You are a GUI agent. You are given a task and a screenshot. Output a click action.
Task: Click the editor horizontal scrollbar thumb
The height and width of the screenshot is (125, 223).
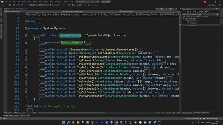point(73,113)
